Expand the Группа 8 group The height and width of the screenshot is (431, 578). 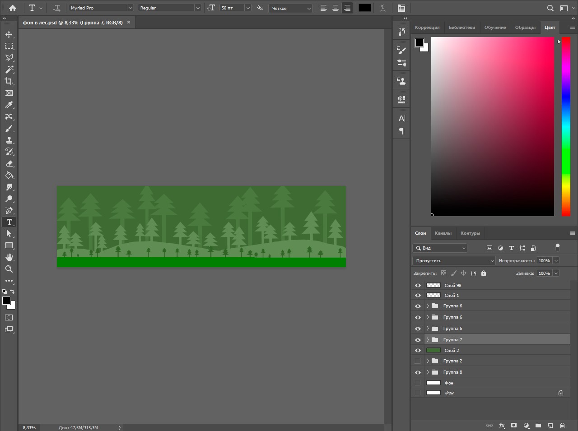428,372
